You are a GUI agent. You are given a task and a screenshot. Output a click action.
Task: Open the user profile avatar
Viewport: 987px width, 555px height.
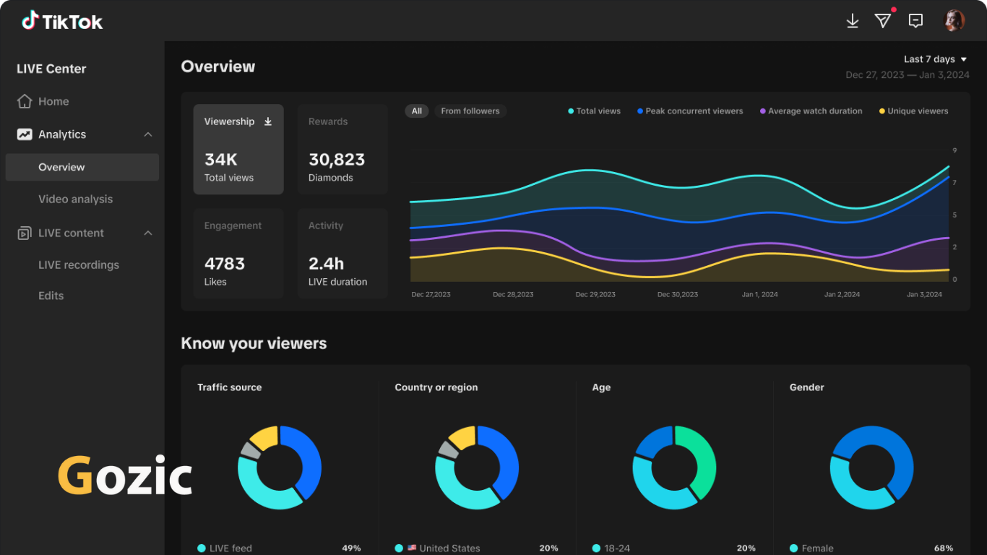954,20
